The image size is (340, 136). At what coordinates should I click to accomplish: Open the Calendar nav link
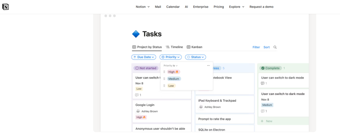click(x=173, y=7)
